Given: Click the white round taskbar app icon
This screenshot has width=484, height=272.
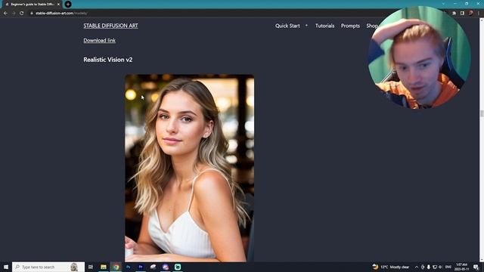Looking at the screenshot, I should point(153,267).
